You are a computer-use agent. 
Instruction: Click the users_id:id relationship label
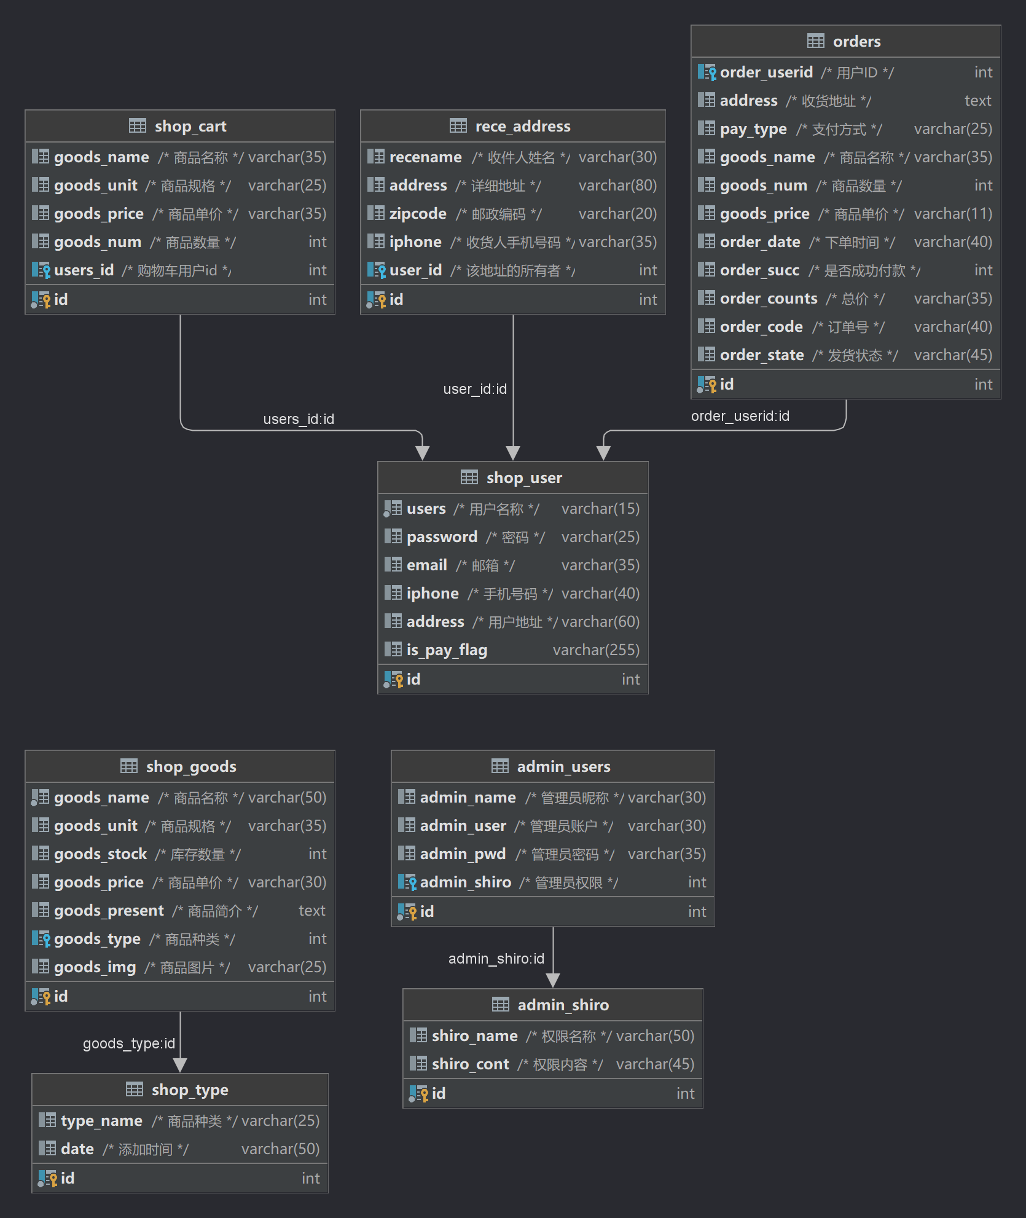299,419
